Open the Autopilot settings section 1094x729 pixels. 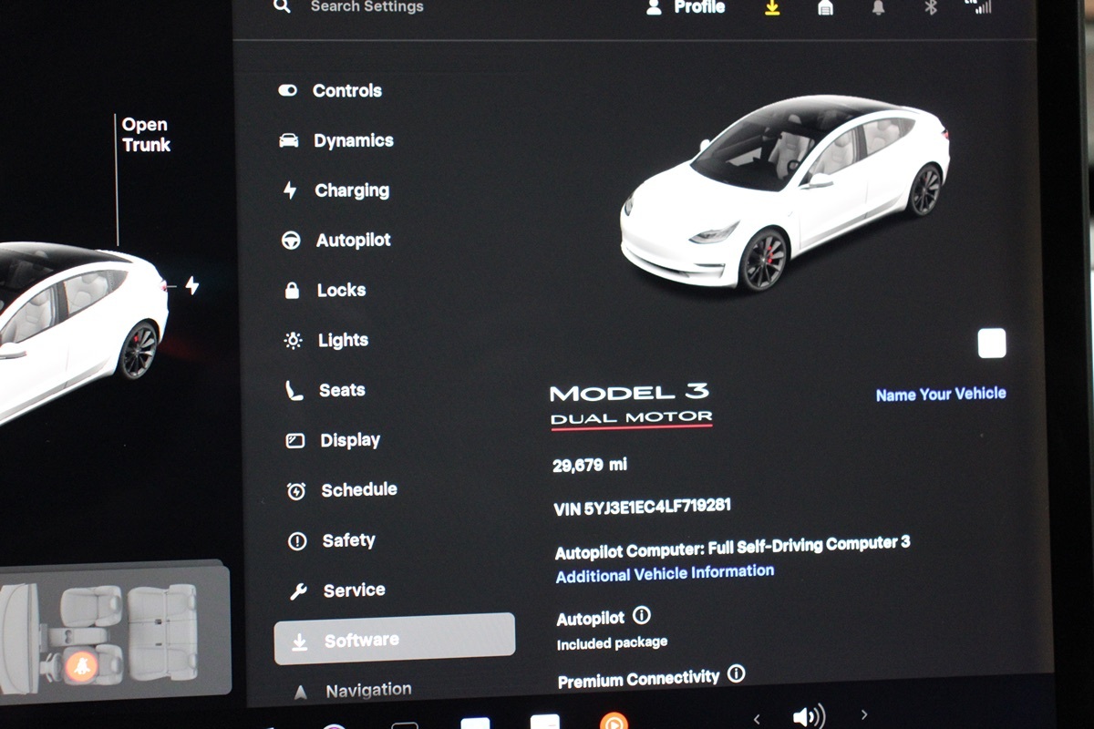click(352, 241)
